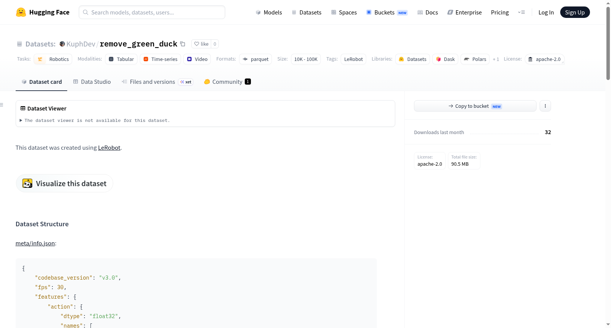Viewport: 611px width, 328px height.
Task: Click the Community discussion count badge
Action: pos(248,82)
